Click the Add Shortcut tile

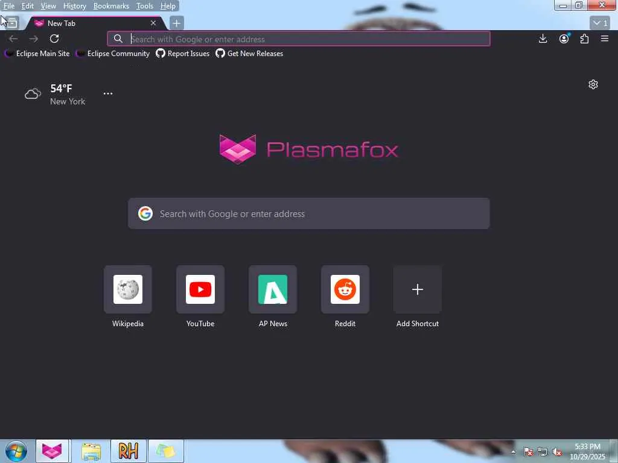coord(418,297)
